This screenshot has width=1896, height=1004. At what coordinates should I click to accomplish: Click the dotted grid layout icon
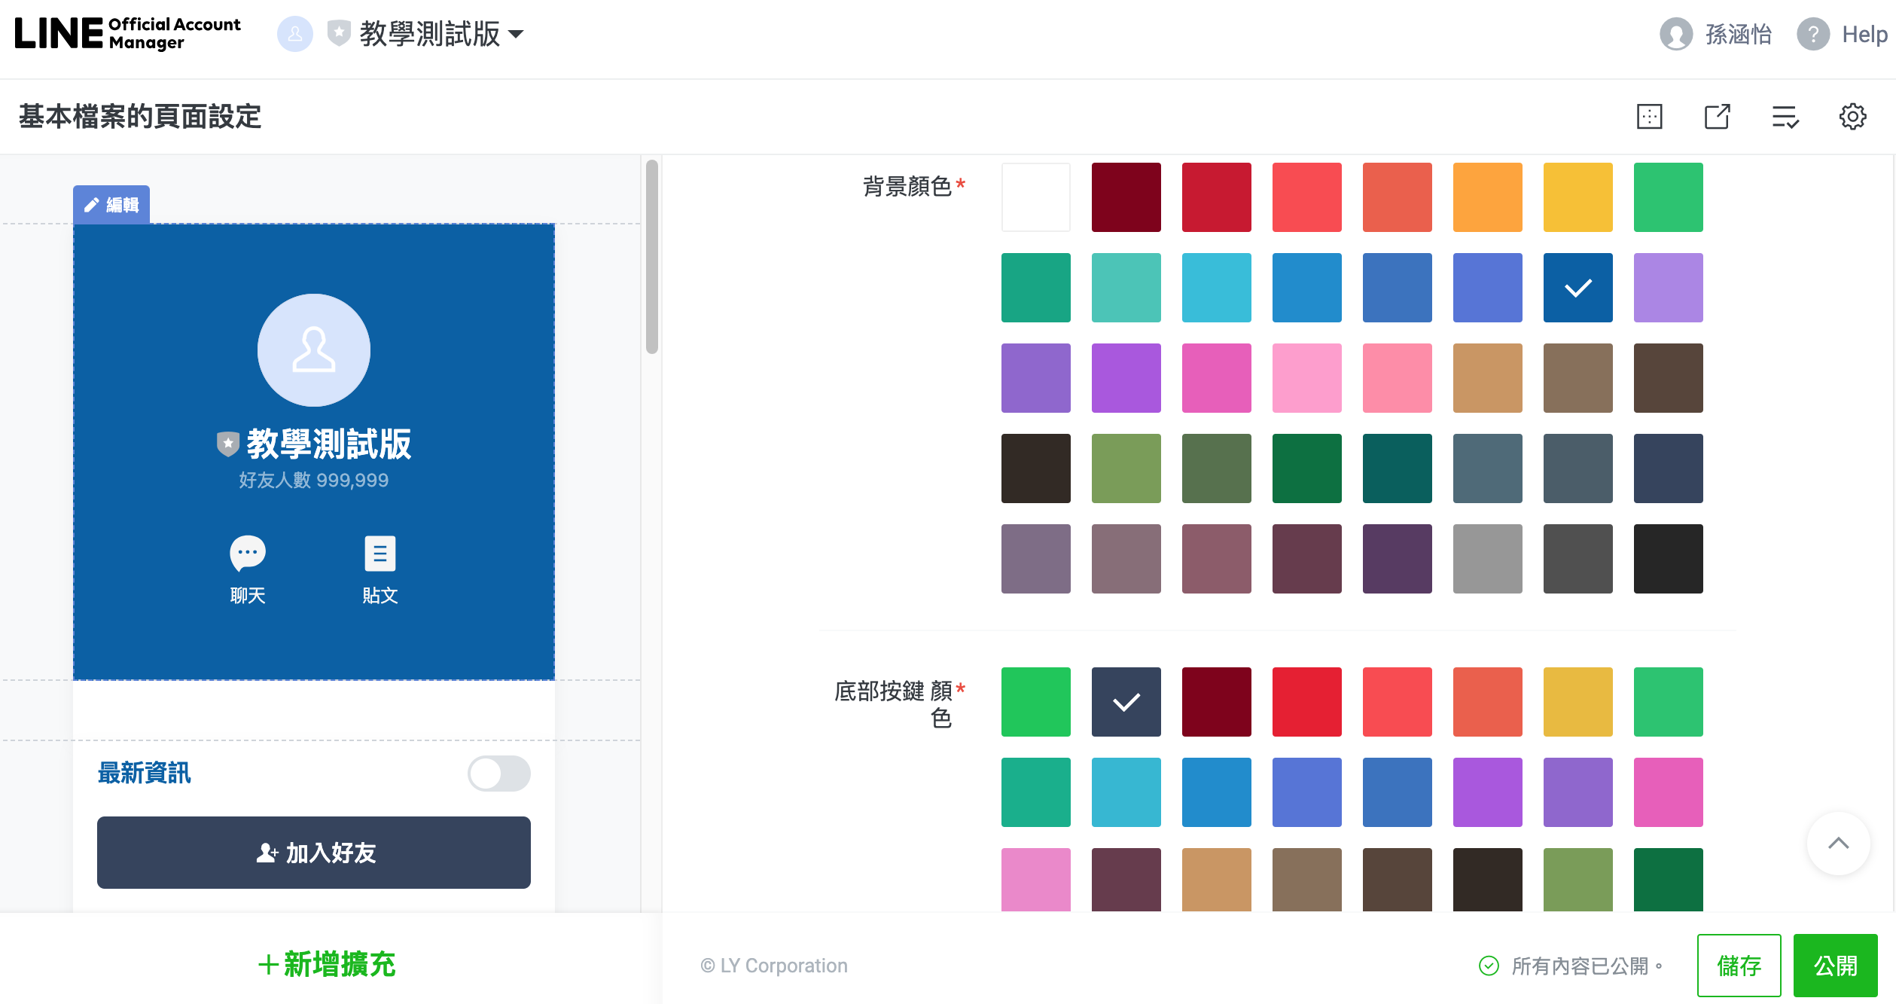(1650, 117)
